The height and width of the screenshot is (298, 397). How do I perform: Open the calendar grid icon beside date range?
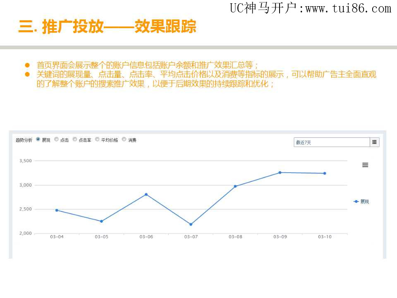tap(374, 142)
